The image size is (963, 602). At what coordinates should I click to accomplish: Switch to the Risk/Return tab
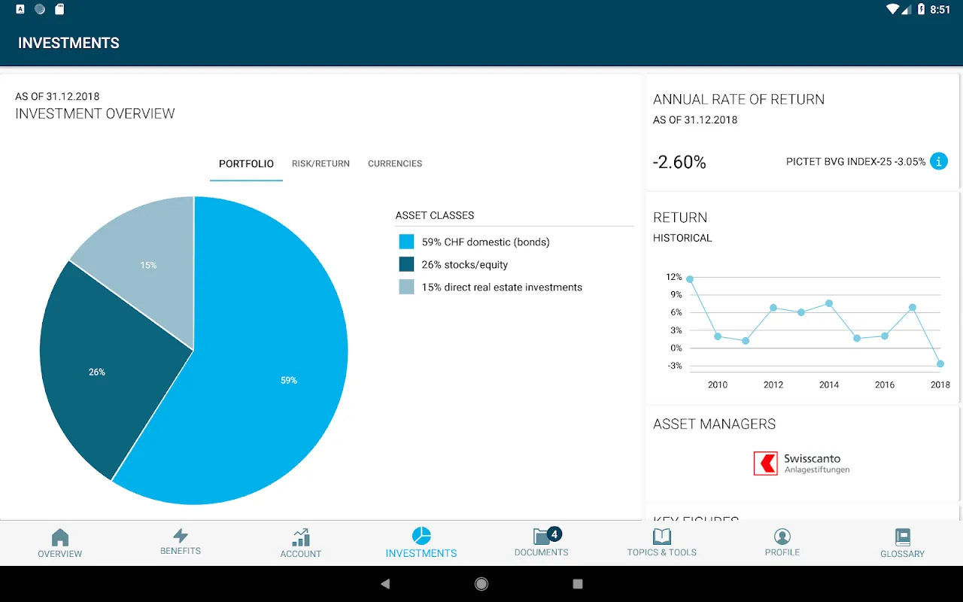pyautogui.click(x=320, y=163)
